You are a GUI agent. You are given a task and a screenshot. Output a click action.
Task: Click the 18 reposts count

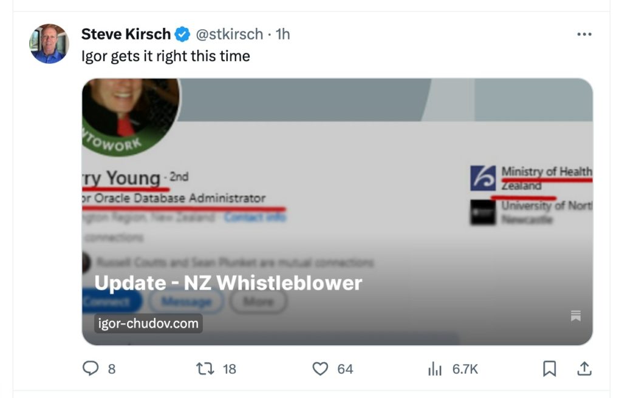(x=229, y=368)
